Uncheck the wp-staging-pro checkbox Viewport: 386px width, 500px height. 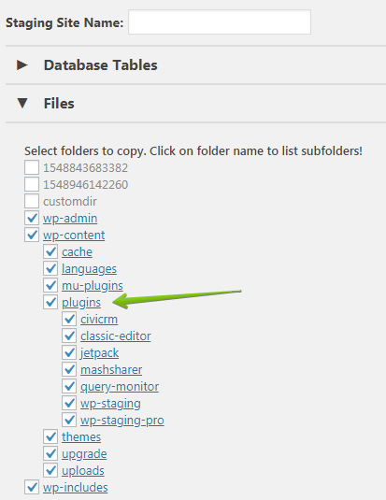[x=69, y=420]
